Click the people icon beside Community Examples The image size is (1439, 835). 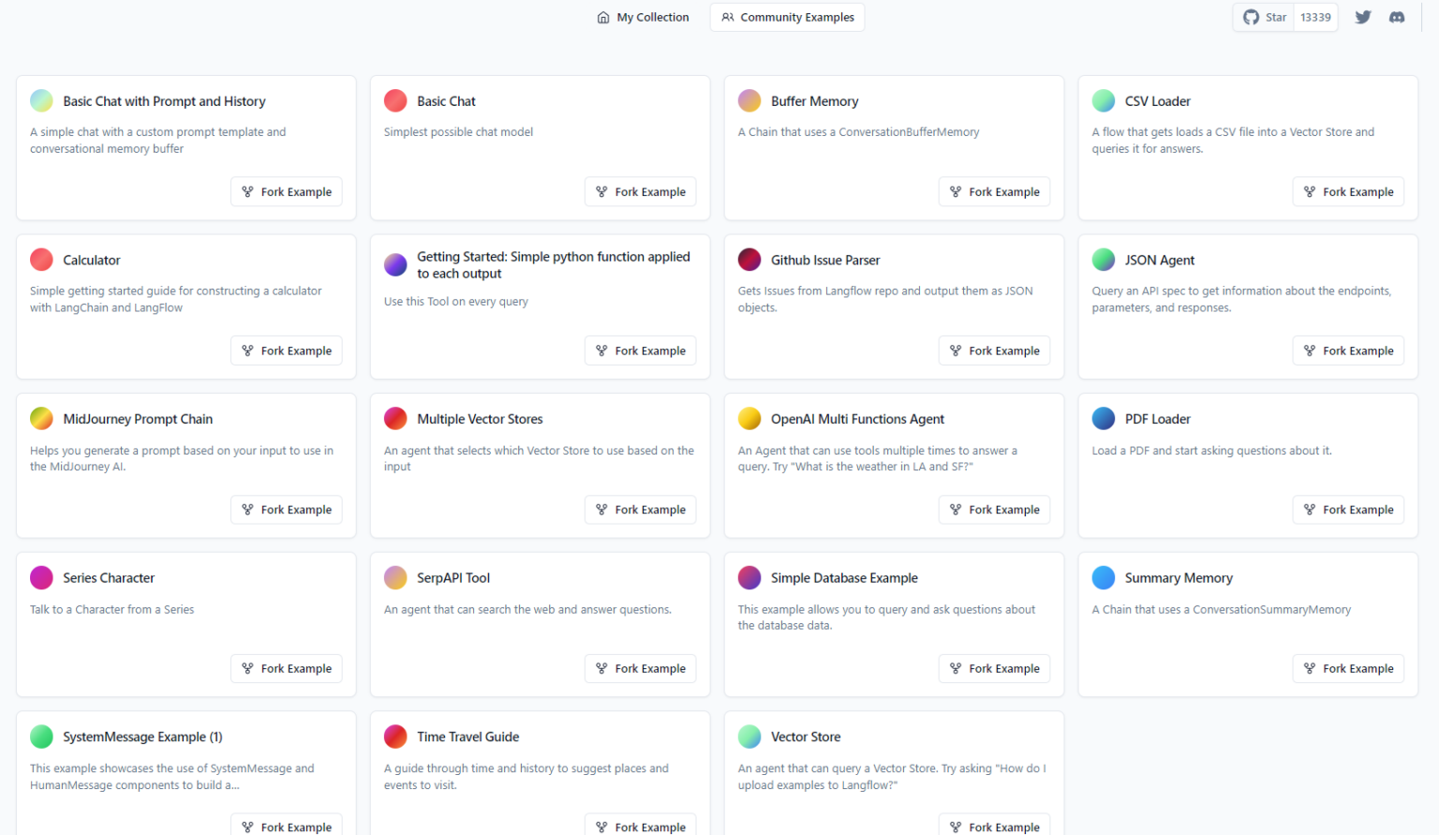pos(728,17)
